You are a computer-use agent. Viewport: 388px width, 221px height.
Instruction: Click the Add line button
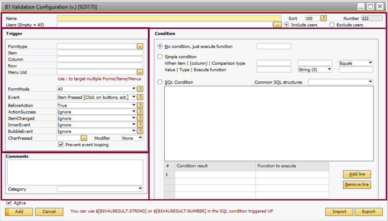(357, 174)
